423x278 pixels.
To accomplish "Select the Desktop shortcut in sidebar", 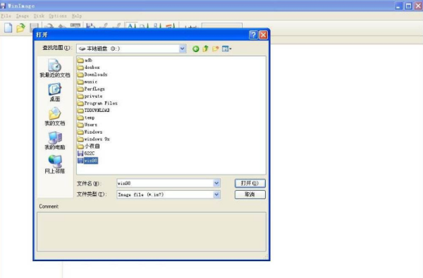I will (55, 92).
